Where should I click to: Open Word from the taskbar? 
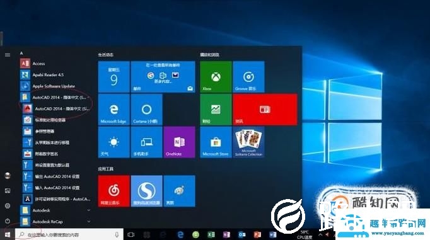click(x=273, y=234)
